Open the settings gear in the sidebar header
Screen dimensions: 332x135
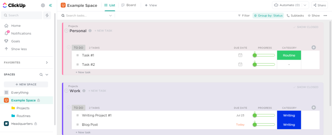[x=43, y=5]
